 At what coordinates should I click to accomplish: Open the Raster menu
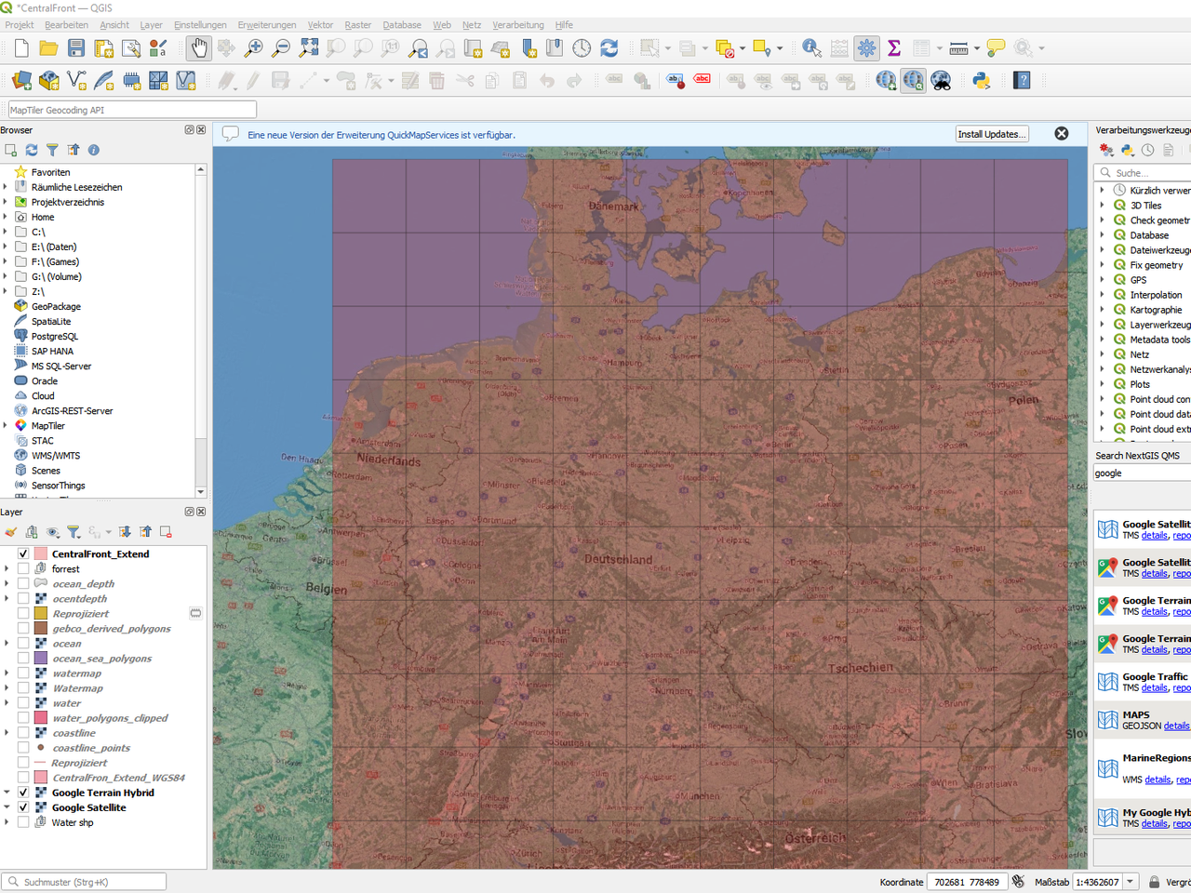[x=358, y=25]
